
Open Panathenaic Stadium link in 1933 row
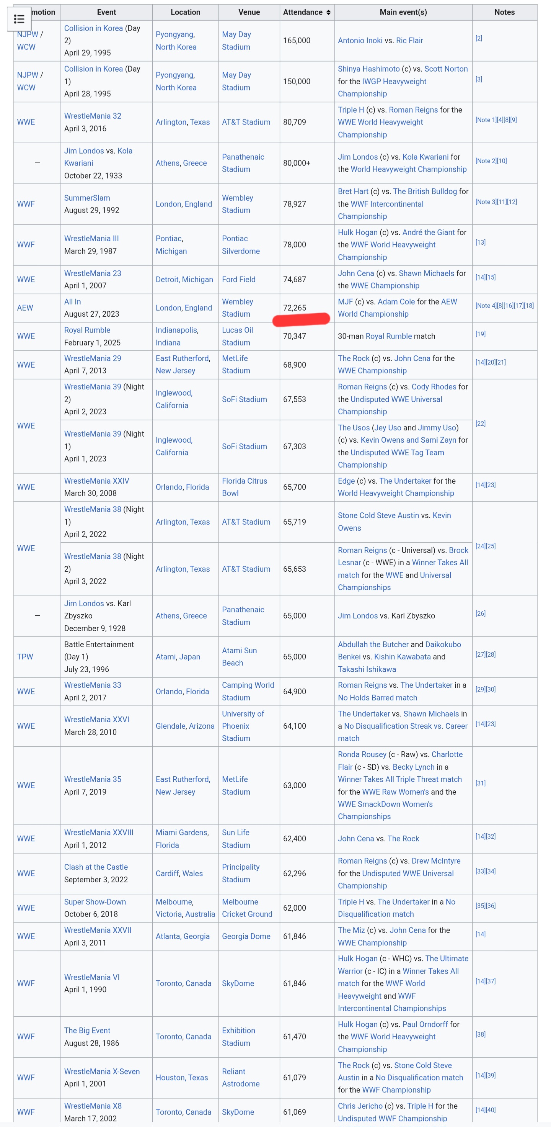coord(243,163)
